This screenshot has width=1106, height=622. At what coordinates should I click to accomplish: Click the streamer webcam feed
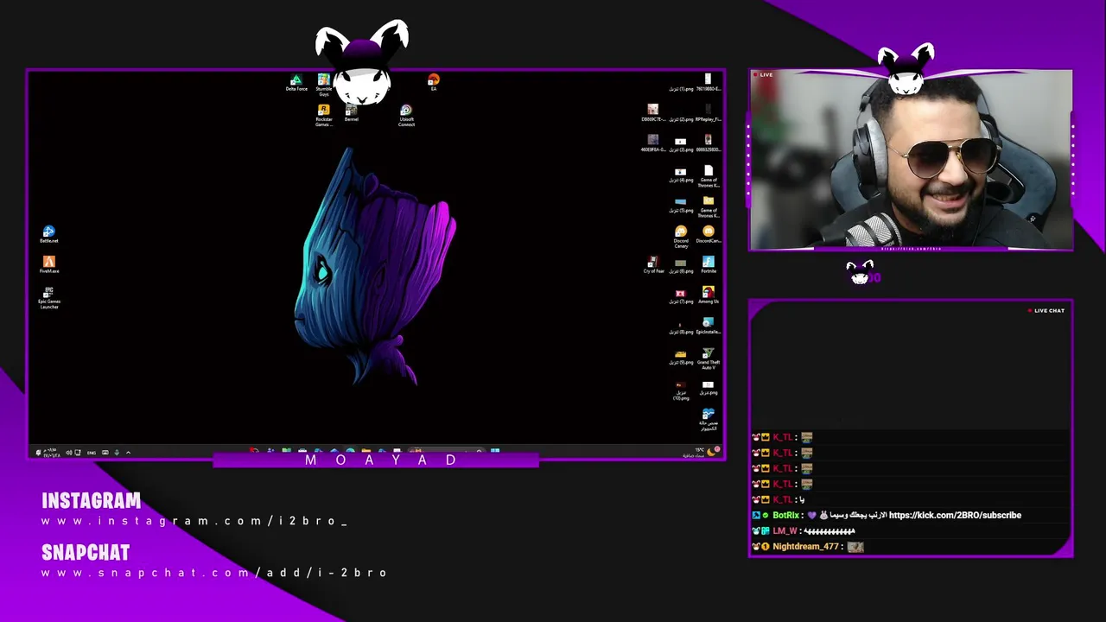911,161
